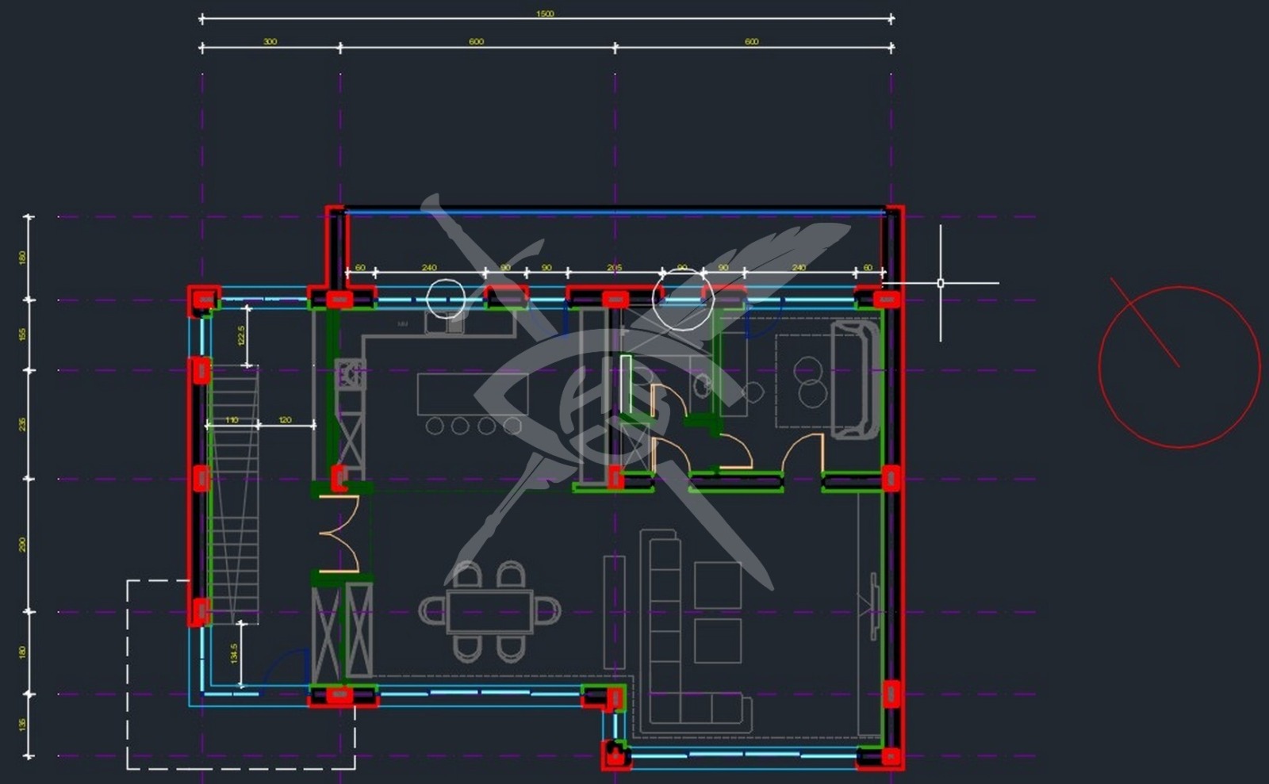Pick the staircase symbol on the left
Image resolution: width=1269 pixels, height=784 pixels.
coord(233,491)
